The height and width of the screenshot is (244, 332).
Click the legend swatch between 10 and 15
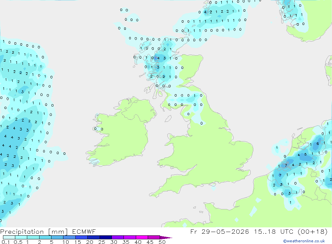tap(69, 237)
